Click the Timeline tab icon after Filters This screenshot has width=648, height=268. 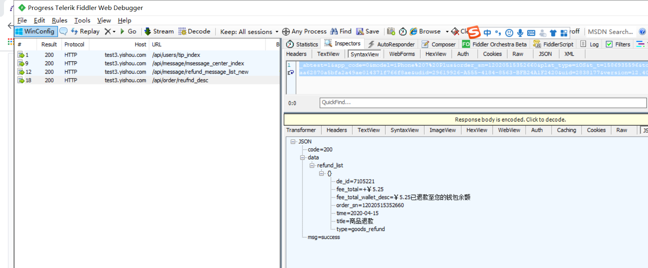[x=640, y=44]
